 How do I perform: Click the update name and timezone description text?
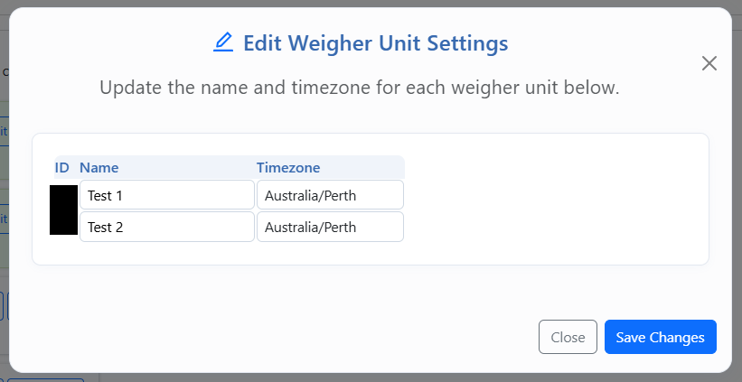click(359, 89)
